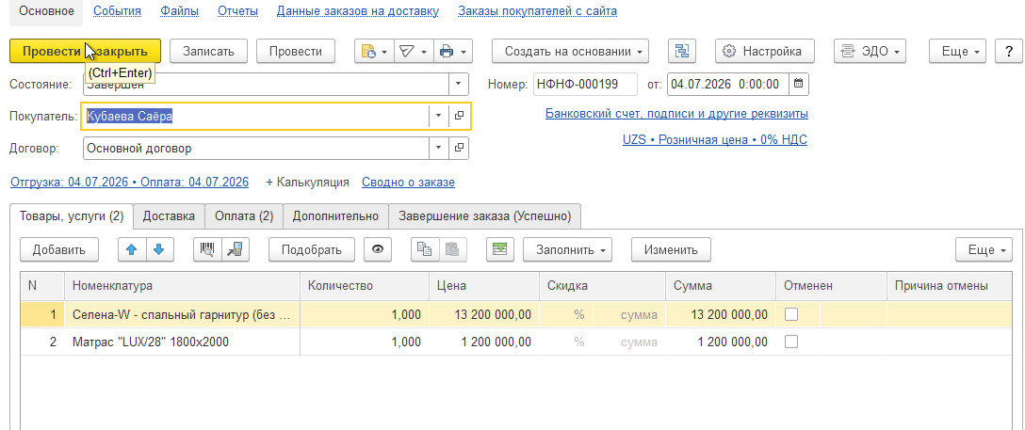The width and height of the screenshot is (1025, 430).
Task: Click the barcode search icon
Action: click(x=208, y=249)
